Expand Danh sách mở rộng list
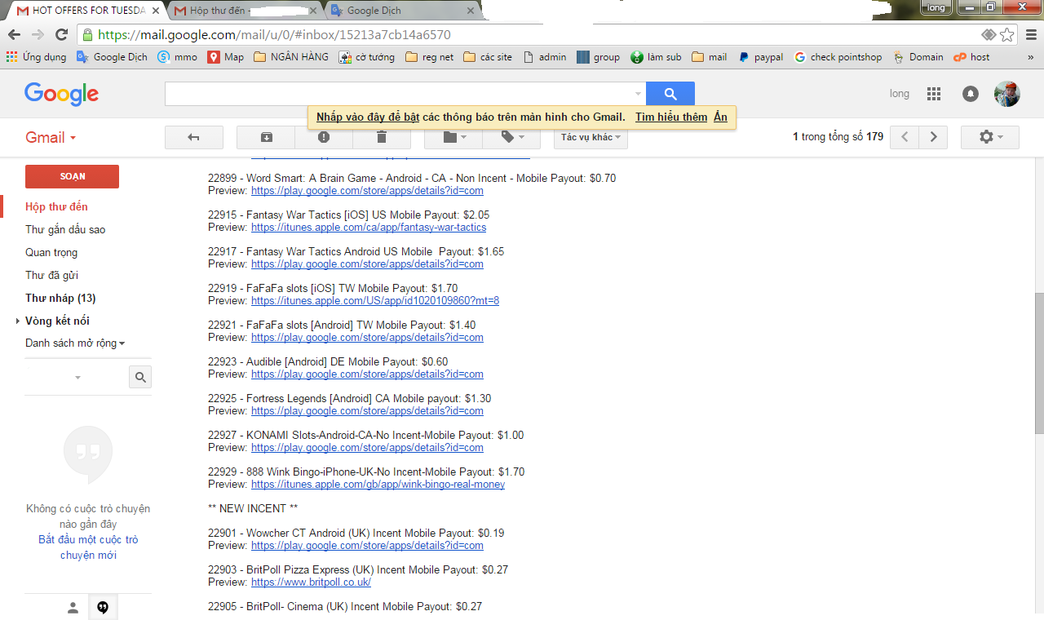The height and width of the screenshot is (620, 1044). tap(75, 343)
